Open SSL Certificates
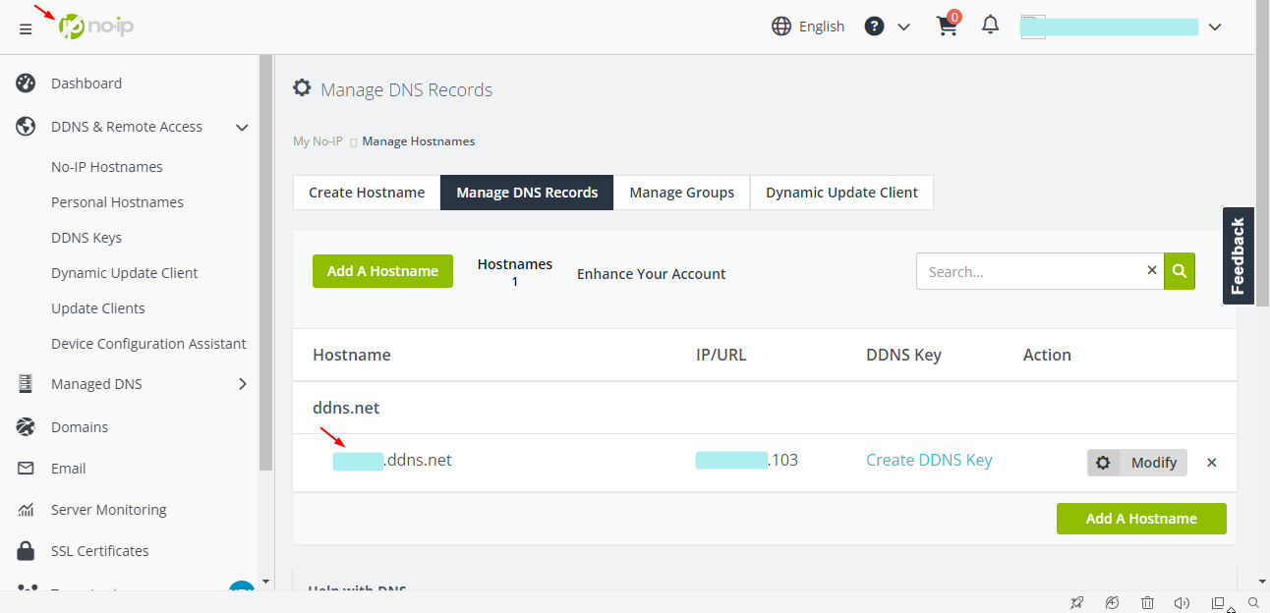The width and height of the screenshot is (1270, 613). click(x=100, y=551)
